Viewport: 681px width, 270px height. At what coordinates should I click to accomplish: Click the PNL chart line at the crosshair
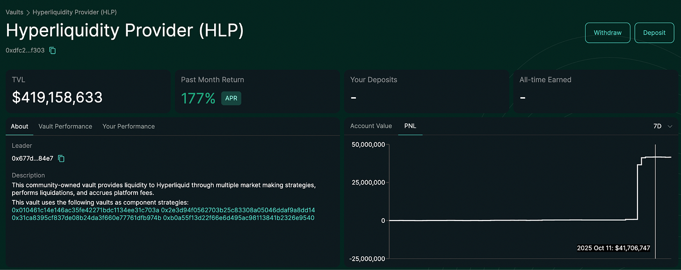(x=655, y=157)
